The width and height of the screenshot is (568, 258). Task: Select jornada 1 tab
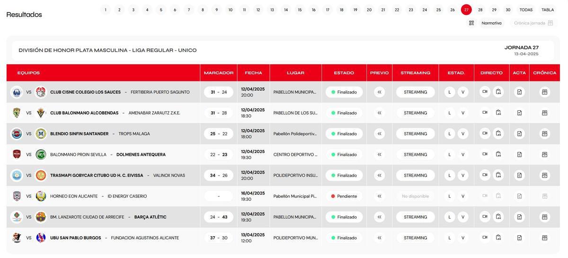106,9
